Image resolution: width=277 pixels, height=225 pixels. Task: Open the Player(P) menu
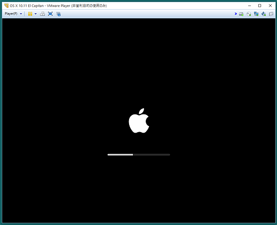pos(13,14)
